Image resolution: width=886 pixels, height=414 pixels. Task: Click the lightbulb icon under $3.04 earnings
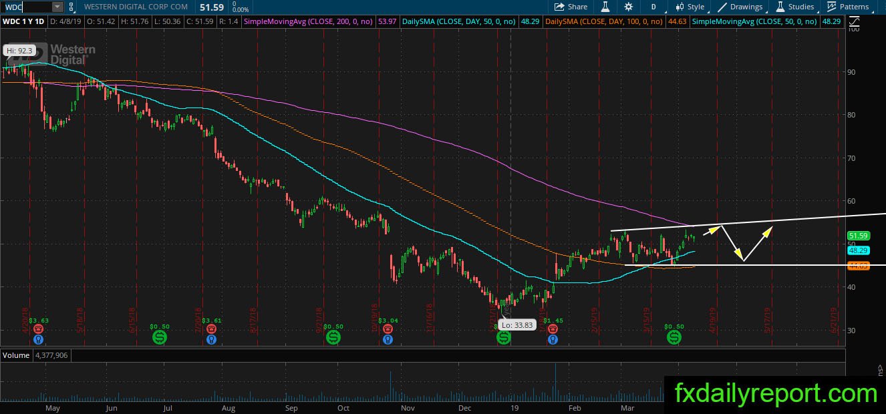tap(387, 339)
